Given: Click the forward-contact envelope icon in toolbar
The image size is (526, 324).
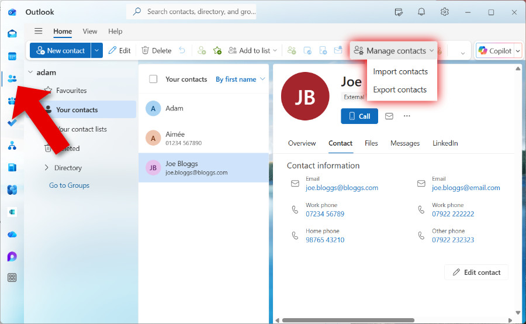Looking at the screenshot, I should click(338, 50).
